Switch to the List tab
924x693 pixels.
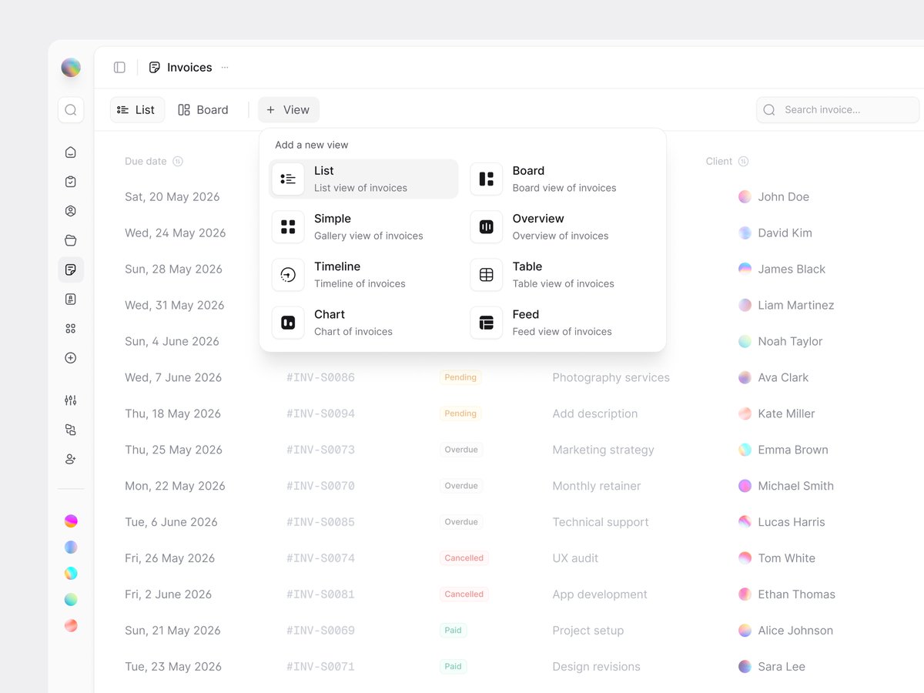pos(137,110)
